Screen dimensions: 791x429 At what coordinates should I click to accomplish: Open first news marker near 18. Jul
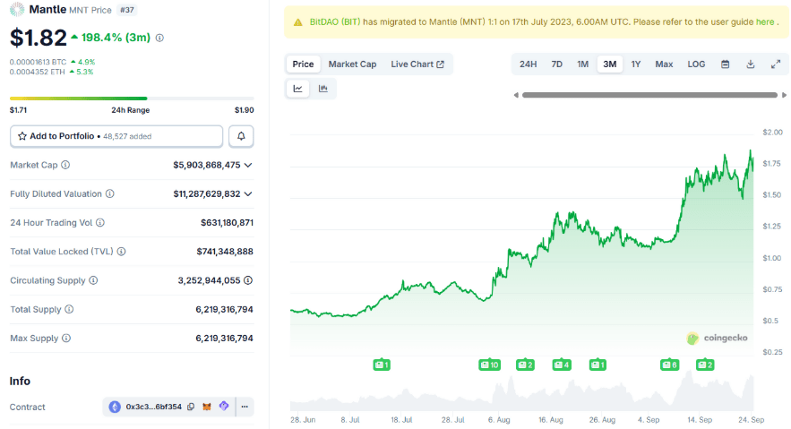point(382,365)
